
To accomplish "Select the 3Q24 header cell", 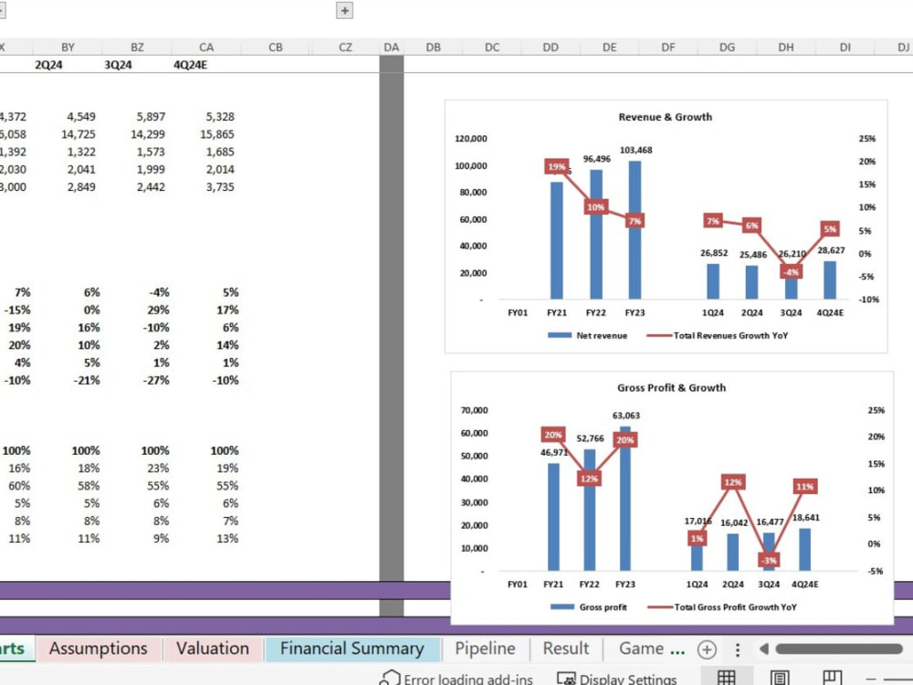I will coord(137,65).
